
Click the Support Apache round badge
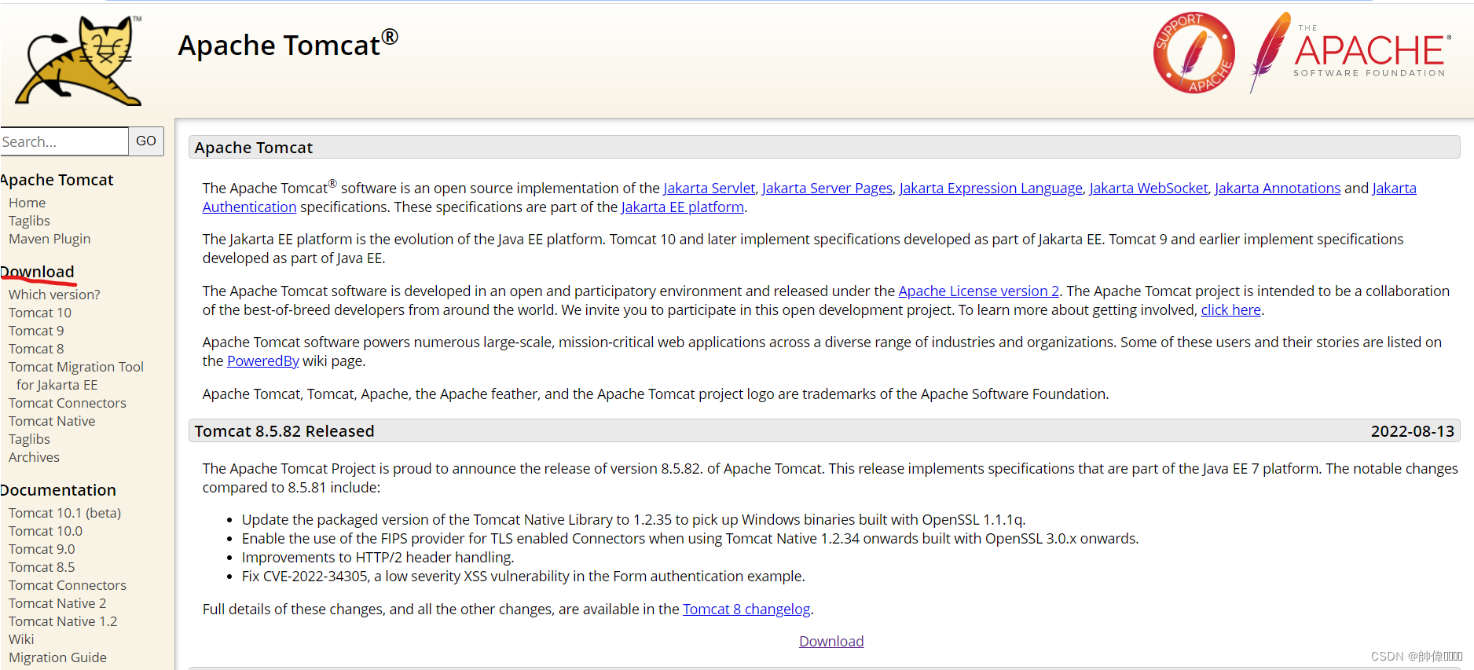click(x=1193, y=53)
